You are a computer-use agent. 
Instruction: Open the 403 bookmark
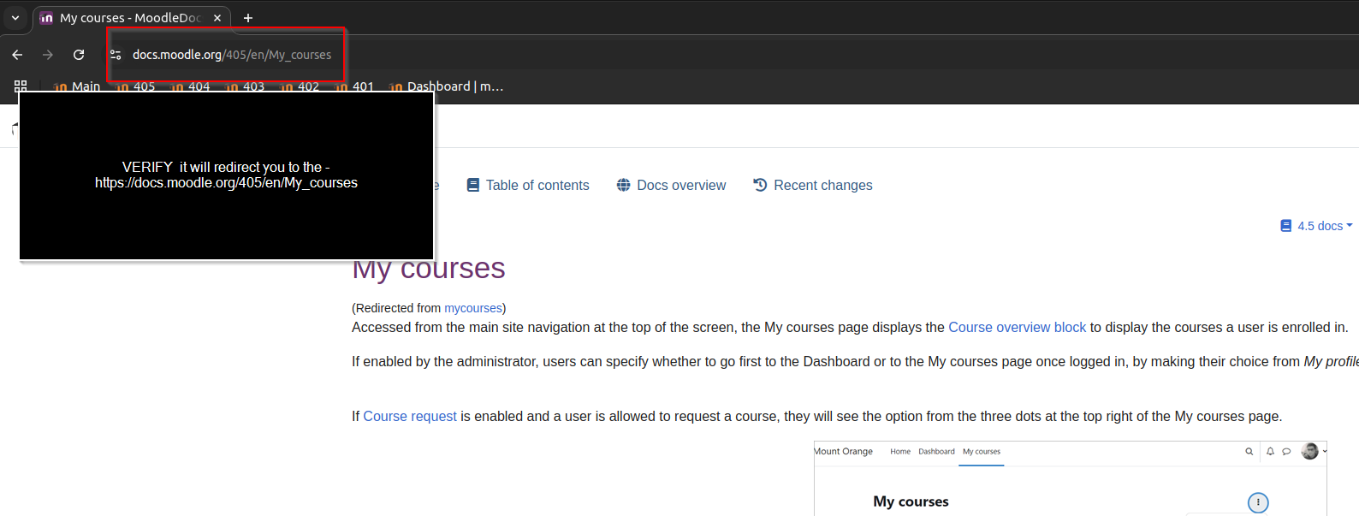[246, 86]
